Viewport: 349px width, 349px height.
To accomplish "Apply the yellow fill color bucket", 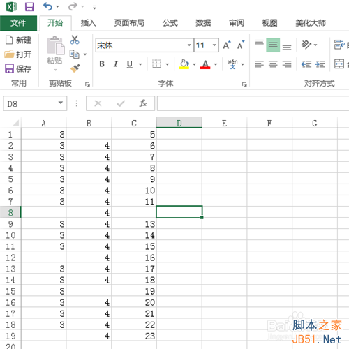I will click(x=184, y=64).
